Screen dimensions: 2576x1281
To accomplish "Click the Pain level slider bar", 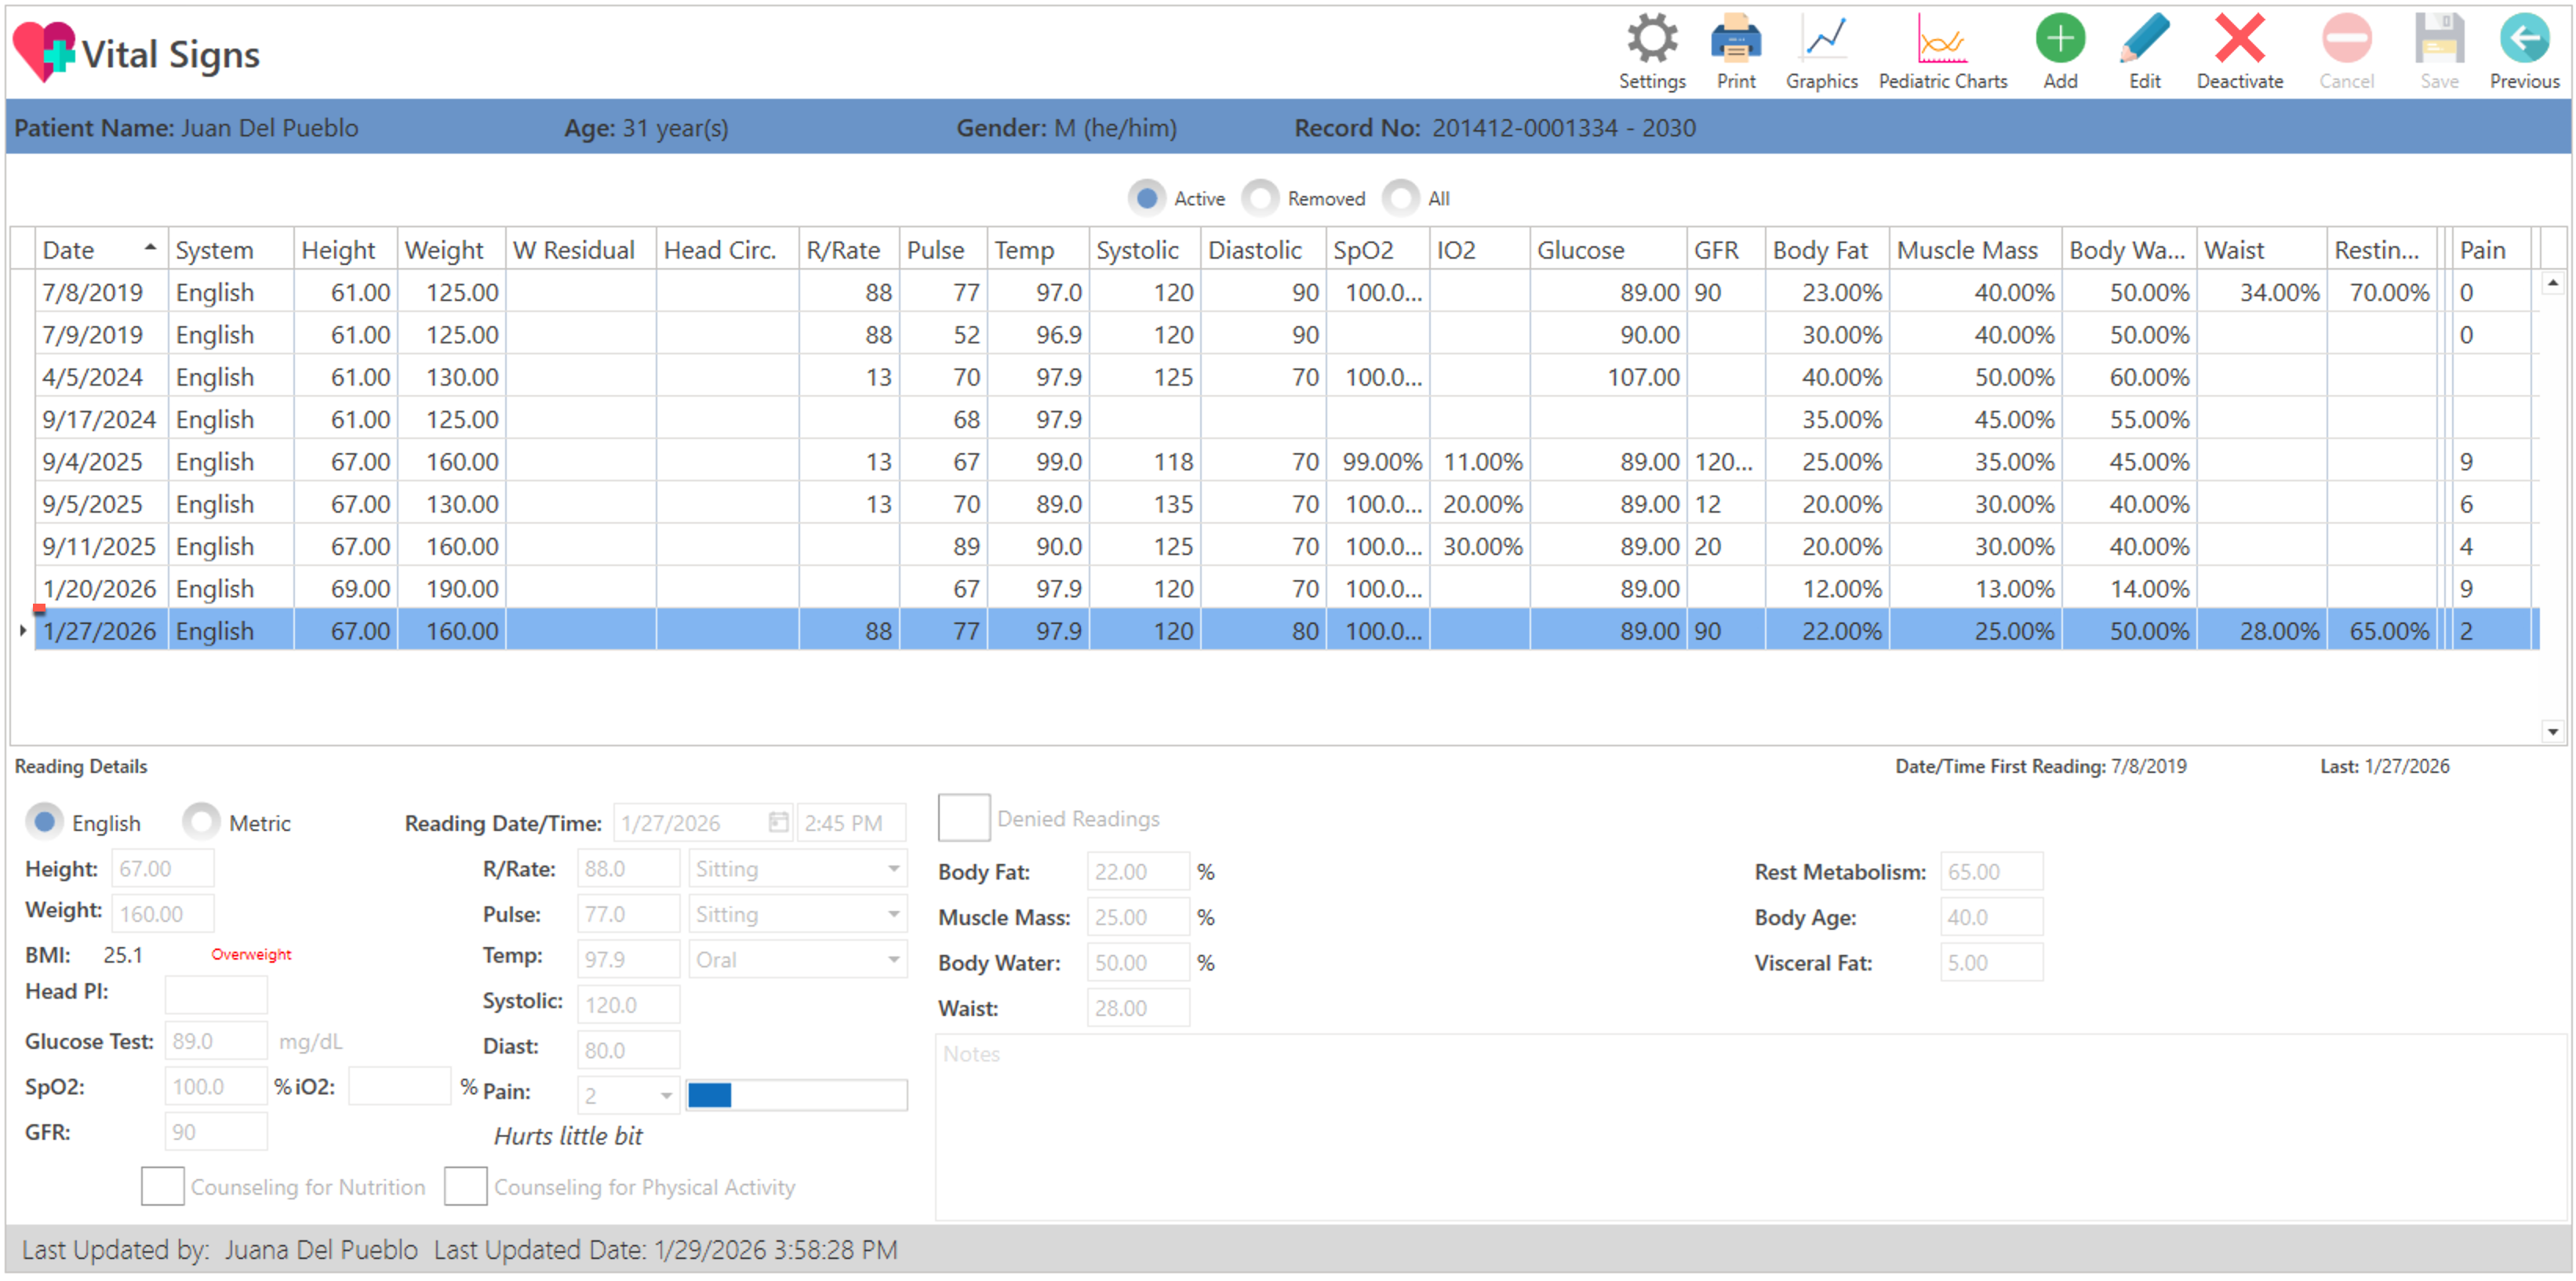I will point(796,1095).
